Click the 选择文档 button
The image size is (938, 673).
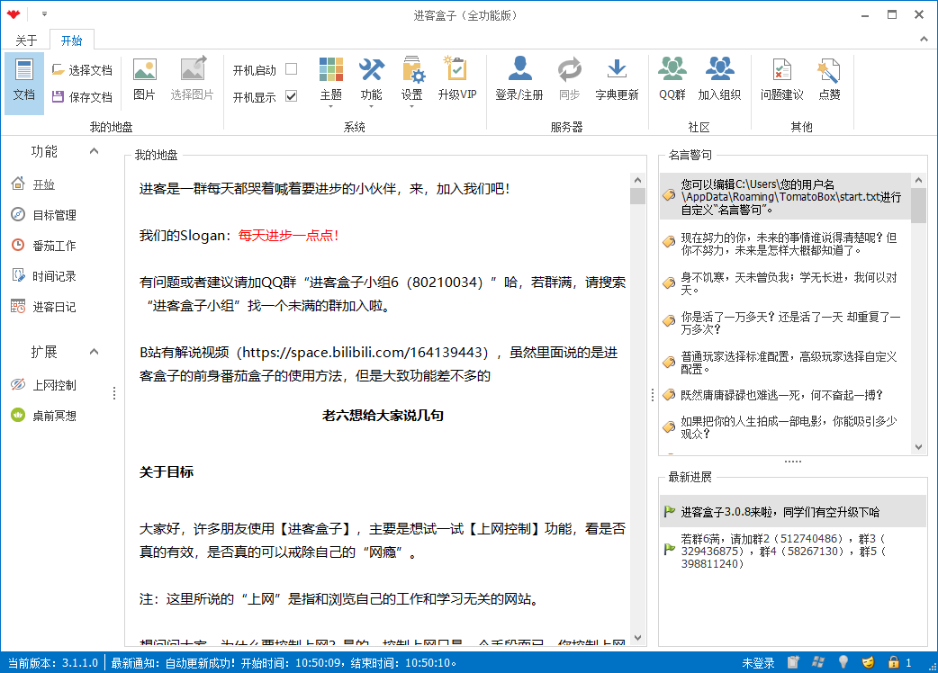click(x=82, y=70)
